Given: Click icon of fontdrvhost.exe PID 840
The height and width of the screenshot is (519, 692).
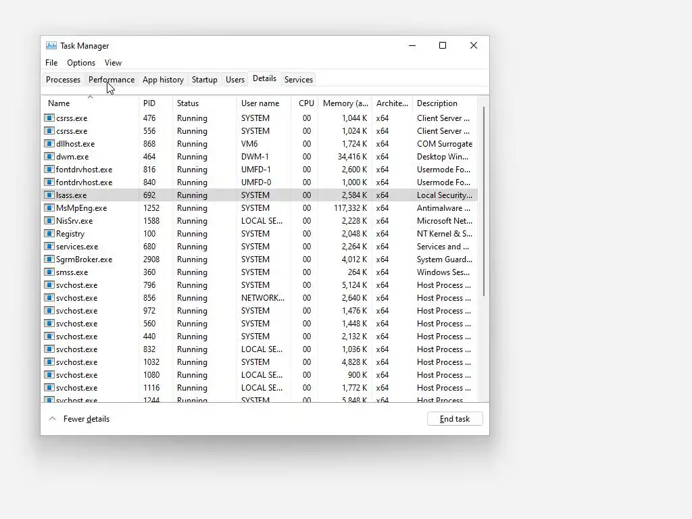Looking at the screenshot, I should 49,182.
